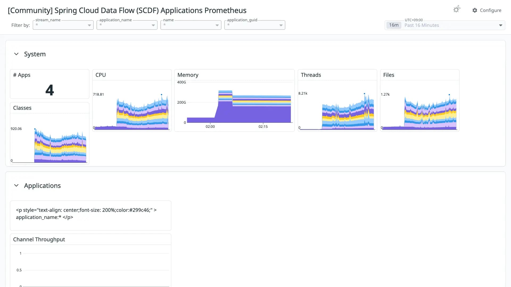
Task: Click the 400G axis label on Memory graph
Action: click(x=182, y=82)
